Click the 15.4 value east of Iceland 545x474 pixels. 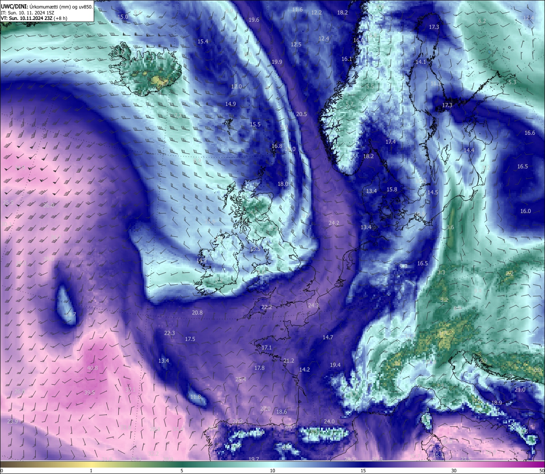coord(203,41)
